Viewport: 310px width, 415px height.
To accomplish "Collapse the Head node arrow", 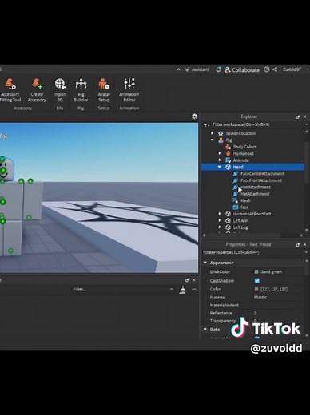I will (x=220, y=167).
